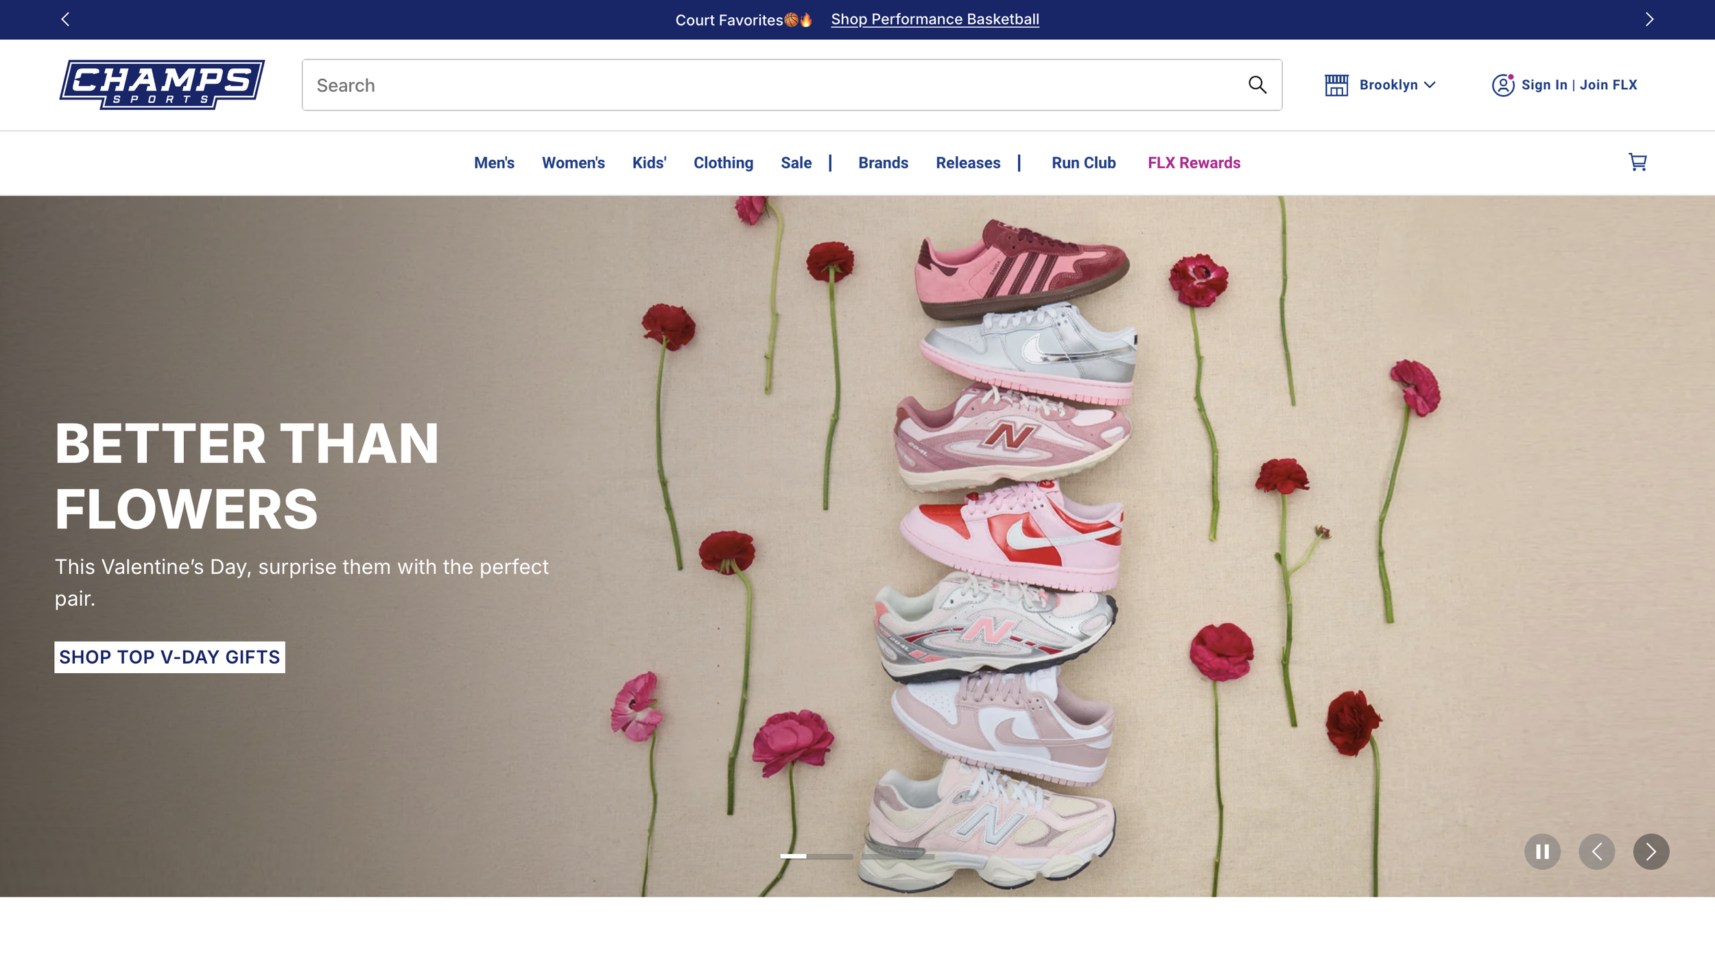Open the Brands menu
The image size is (1715, 970).
click(883, 162)
